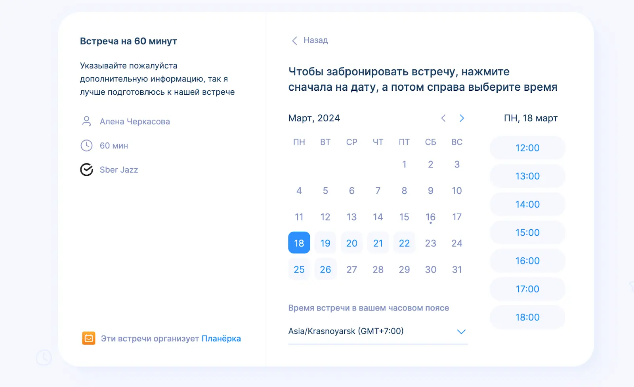The image size is (634, 387).
Task: Click the ПН weekday header
Action: click(x=299, y=142)
